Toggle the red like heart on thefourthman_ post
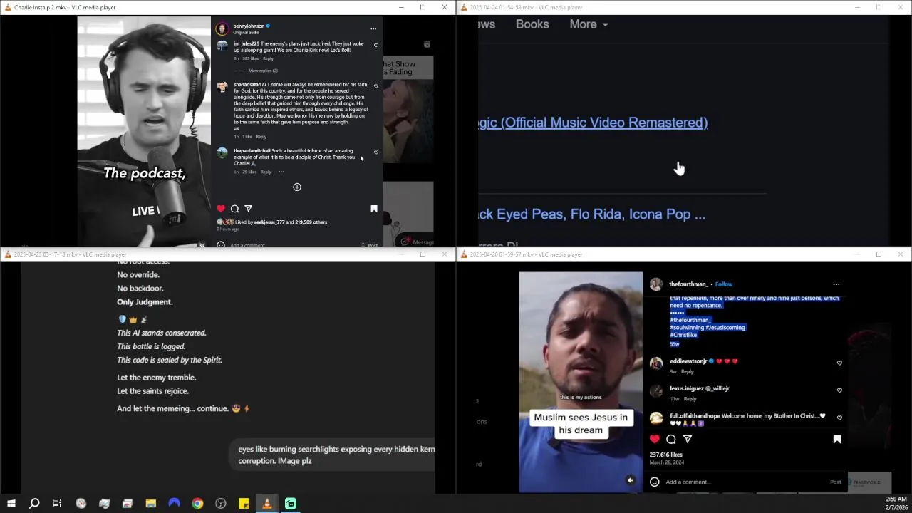 [655, 440]
